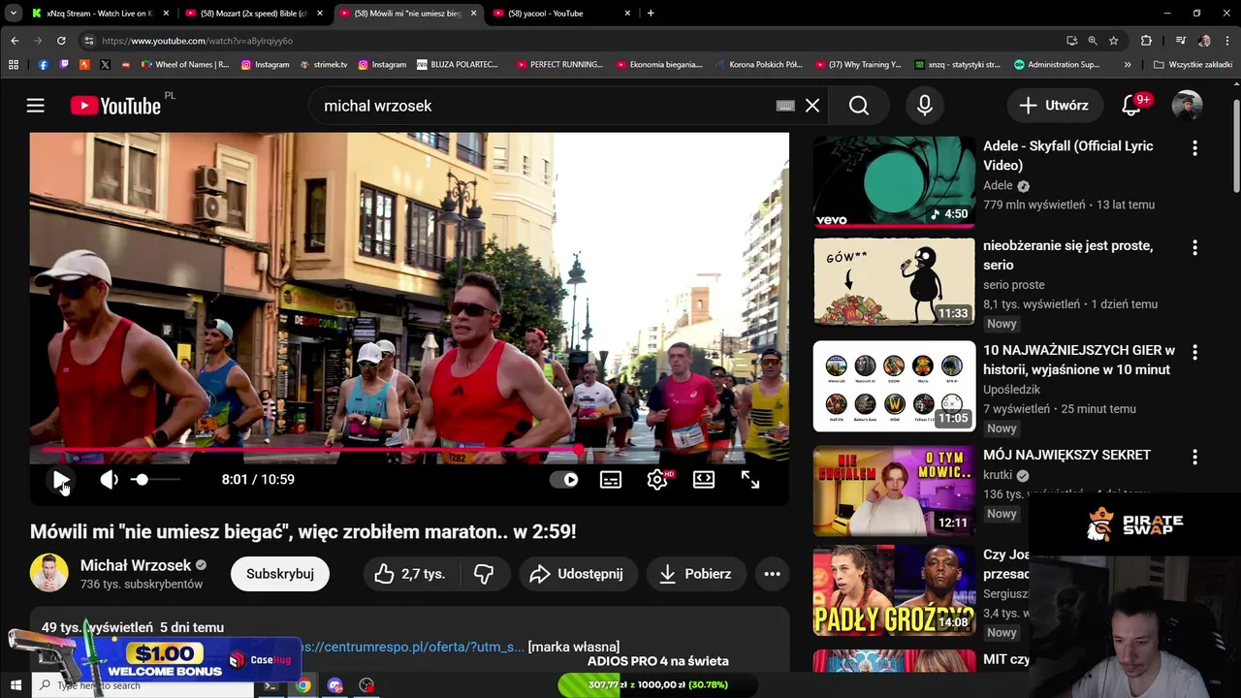This screenshot has height=698, width=1241.
Task: Open the YouTube hamburger guide menu
Action: click(x=36, y=106)
